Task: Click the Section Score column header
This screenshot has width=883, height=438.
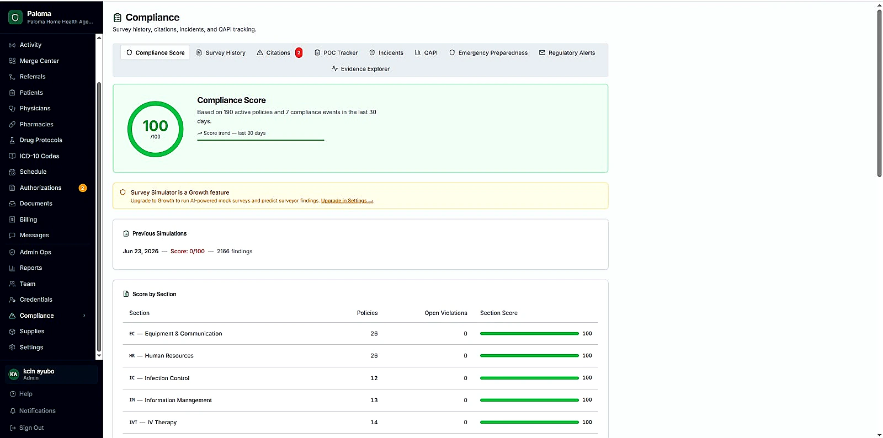Action: click(x=499, y=313)
